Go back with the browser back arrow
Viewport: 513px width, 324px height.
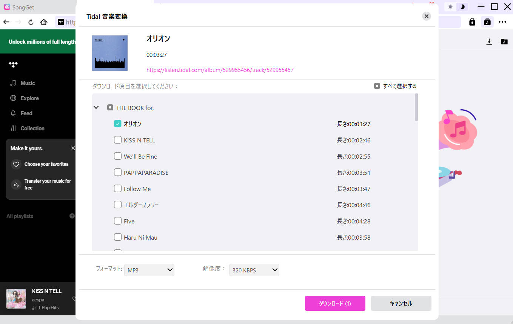6,22
